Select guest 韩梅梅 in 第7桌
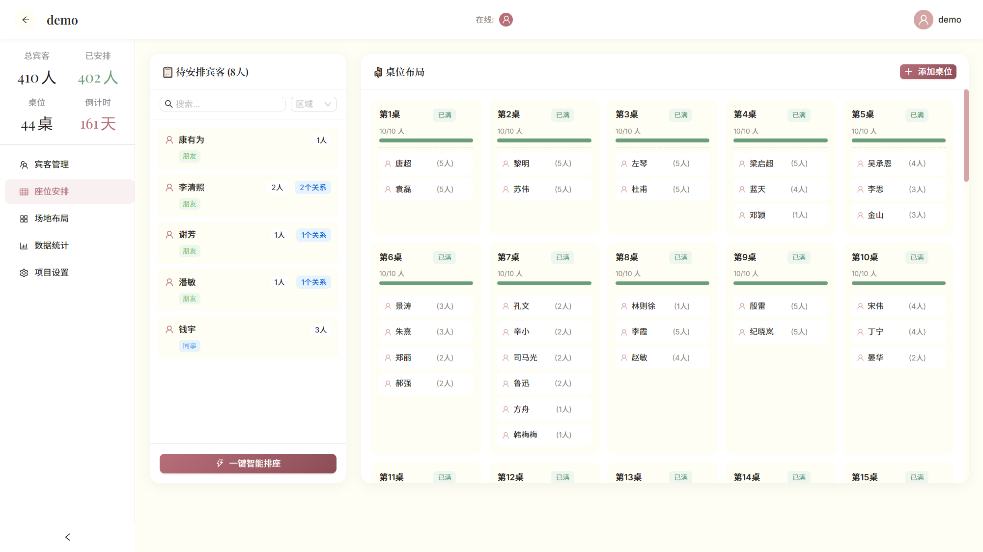 click(544, 435)
